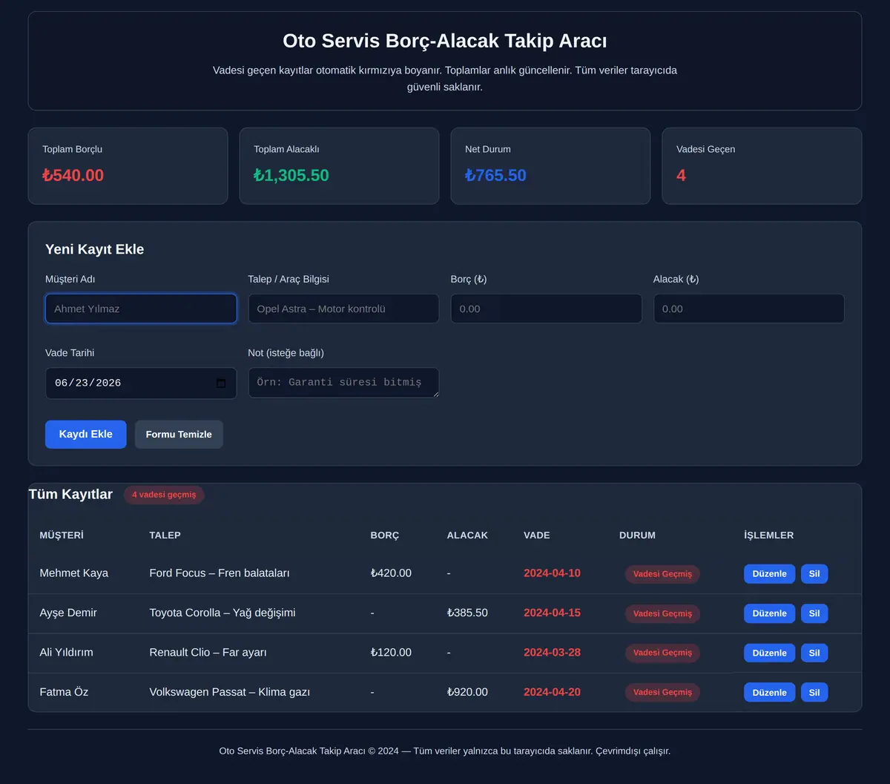This screenshot has height=784, width=890.
Task: Click the due date 2024-04-10
Action: [553, 573]
